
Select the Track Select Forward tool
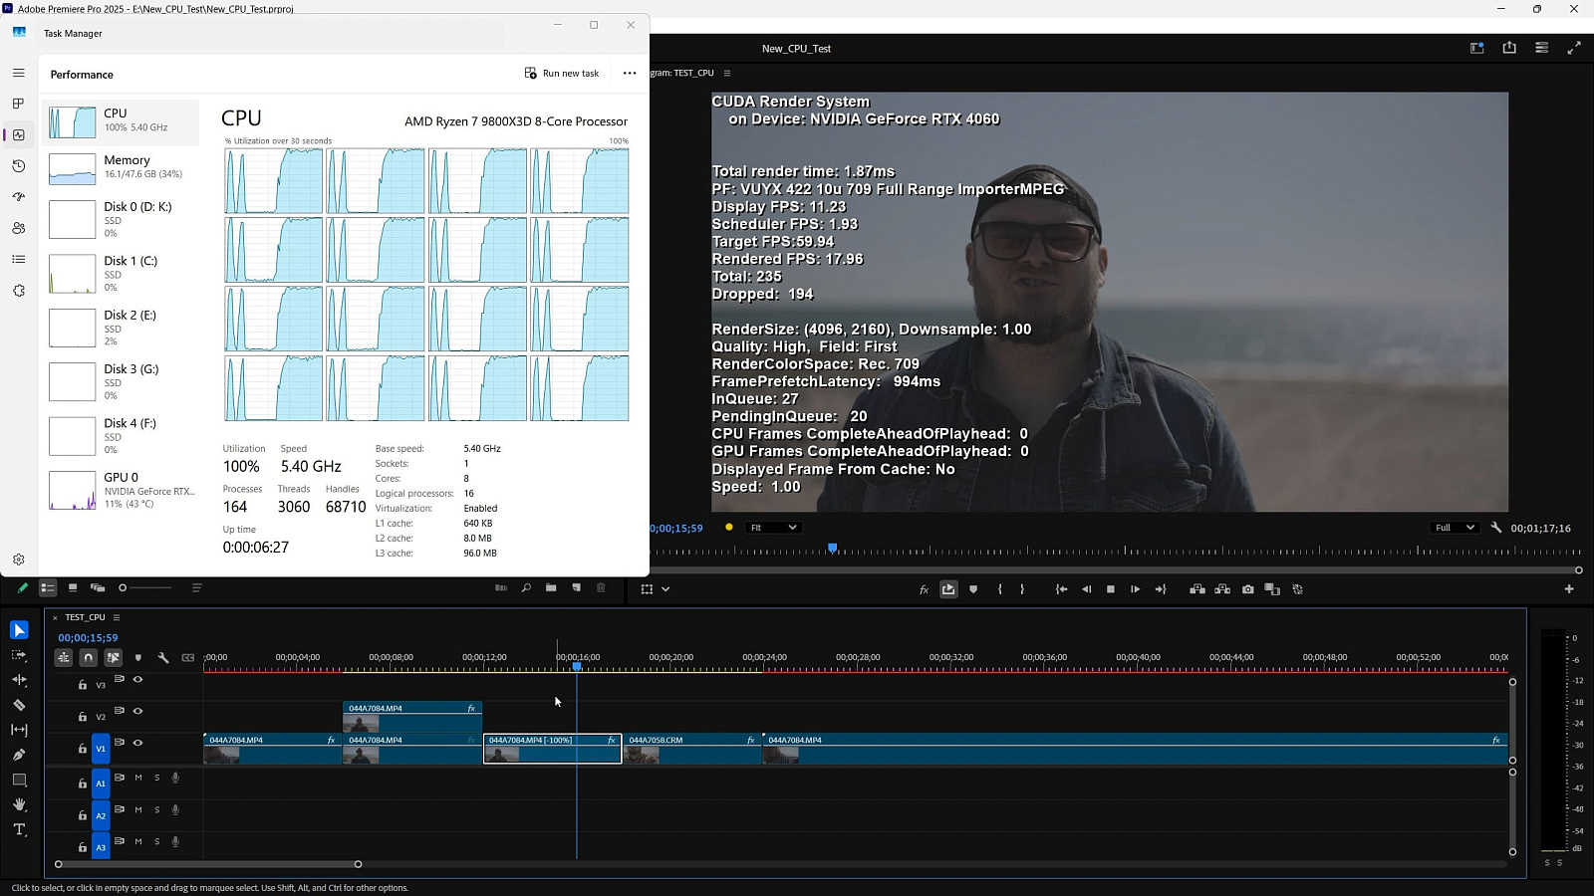point(19,655)
